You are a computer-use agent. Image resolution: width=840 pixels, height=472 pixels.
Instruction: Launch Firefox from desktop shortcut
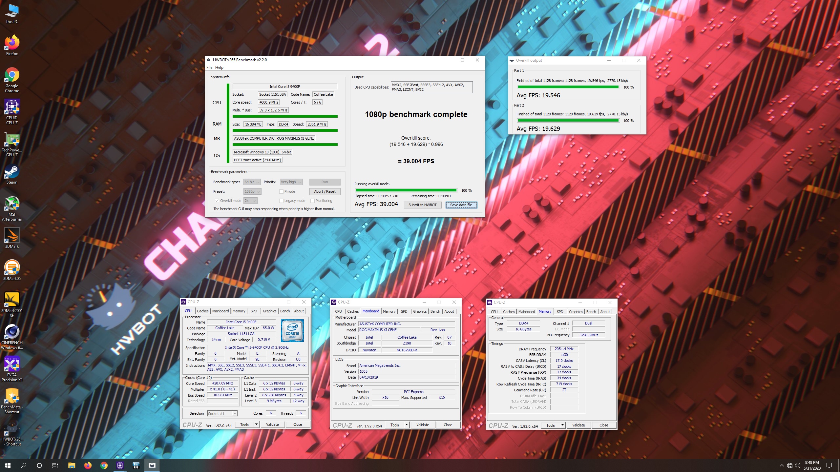(12, 45)
